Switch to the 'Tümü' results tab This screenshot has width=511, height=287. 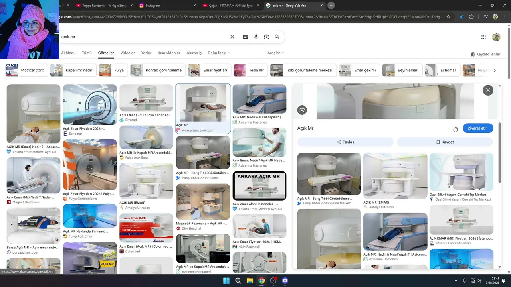(x=87, y=53)
